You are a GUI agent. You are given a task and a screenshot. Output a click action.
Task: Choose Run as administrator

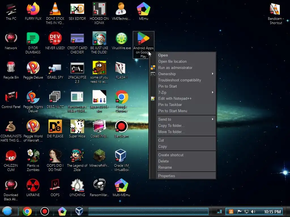coord(186,68)
